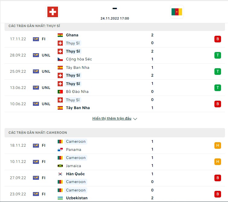228x202 pixels.
Task: Open Tây Ban Nha team on 10.06.22
Action: (78, 108)
